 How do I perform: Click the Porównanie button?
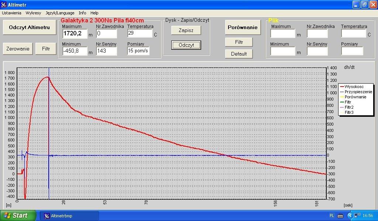242,28
